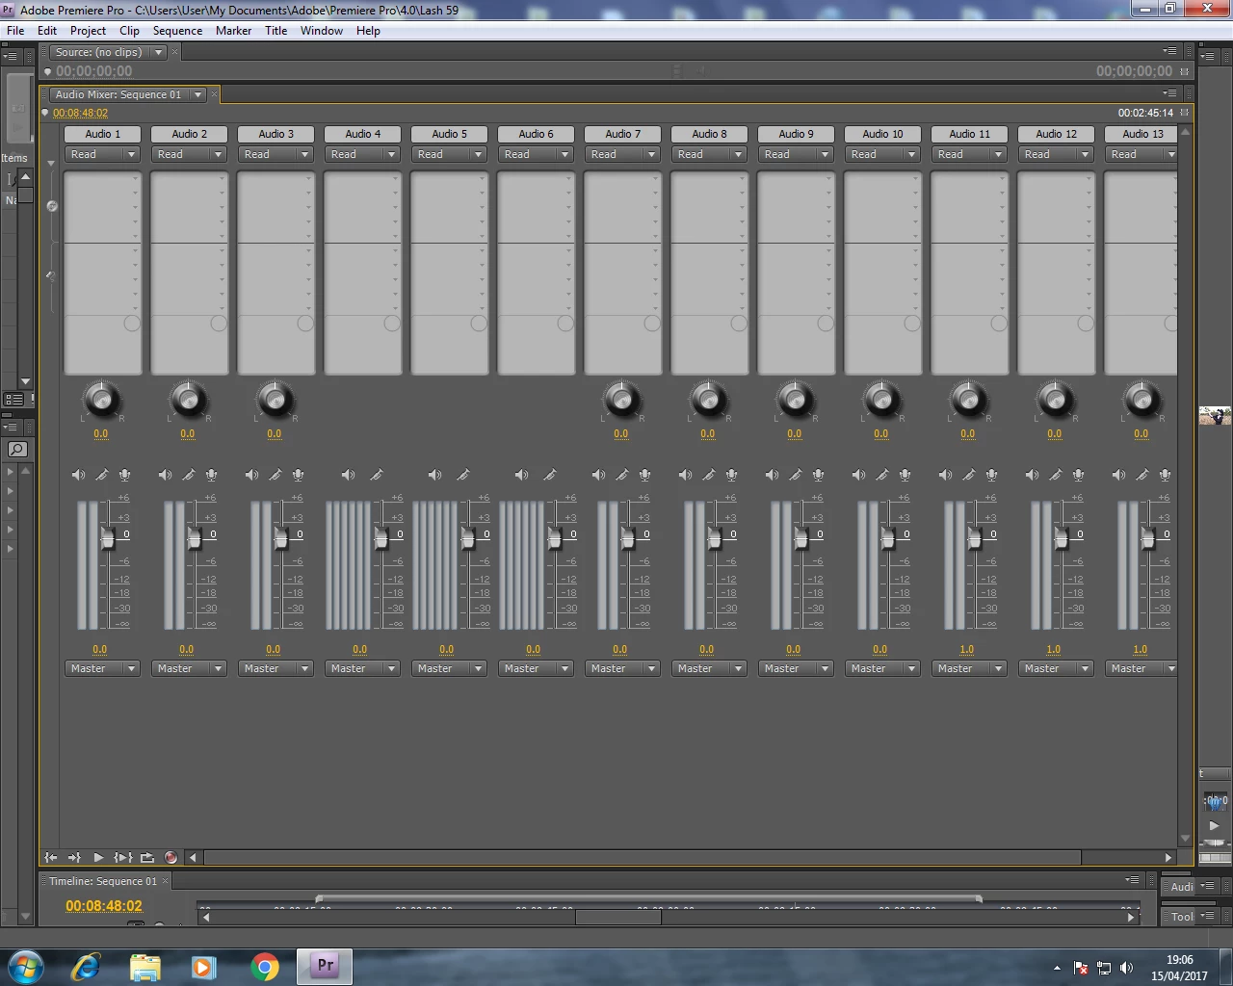Screen dimensions: 1233x986
Task: Open the Title menu
Action: pyautogui.click(x=276, y=30)
